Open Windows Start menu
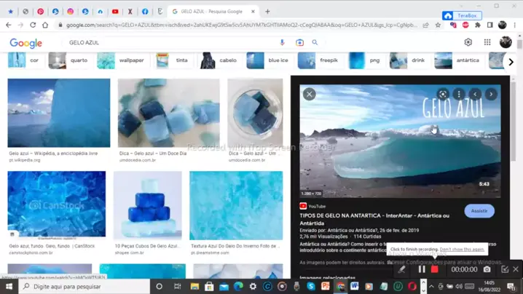 click(9, 286)
